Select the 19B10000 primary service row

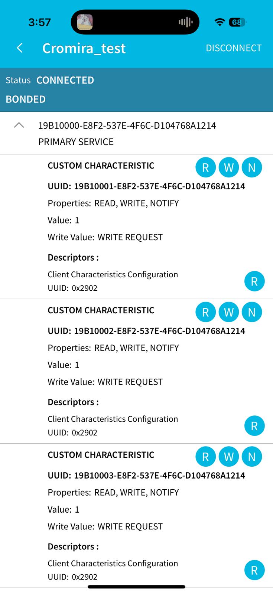point(136,133)
